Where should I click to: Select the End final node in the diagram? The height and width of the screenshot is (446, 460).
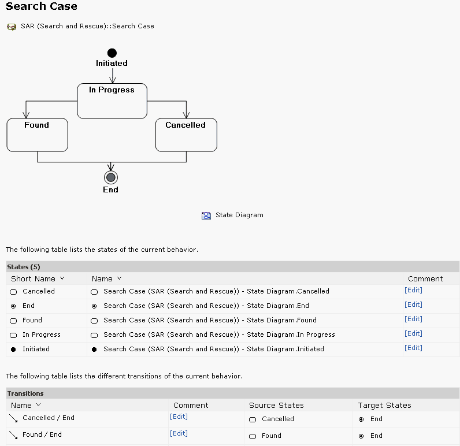[x=110, y=177]
